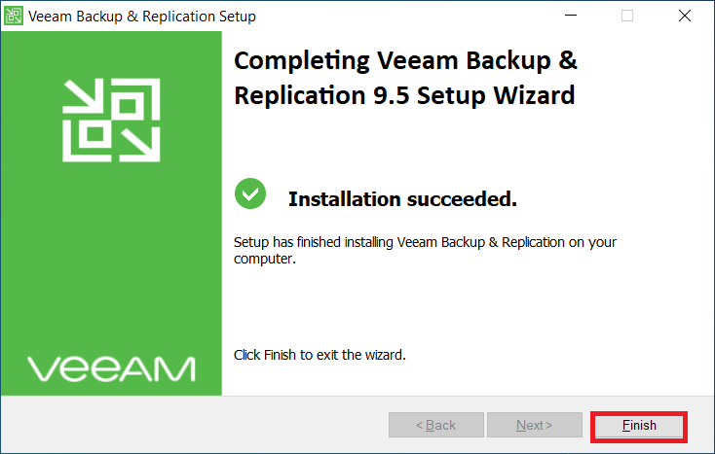
Task: Click the 'Completing Veeam Backup &' heading line
Action: pos(405,61)
